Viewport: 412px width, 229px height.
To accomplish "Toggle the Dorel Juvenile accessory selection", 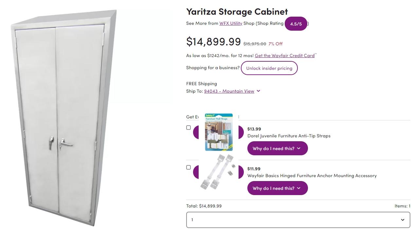I will click(x=188, y=127).
